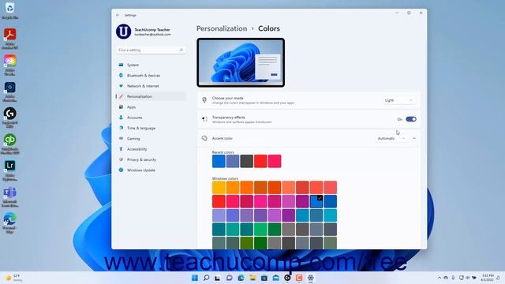
Task: Open the OneDrive cloud tray icon
Action: (446, 278)
